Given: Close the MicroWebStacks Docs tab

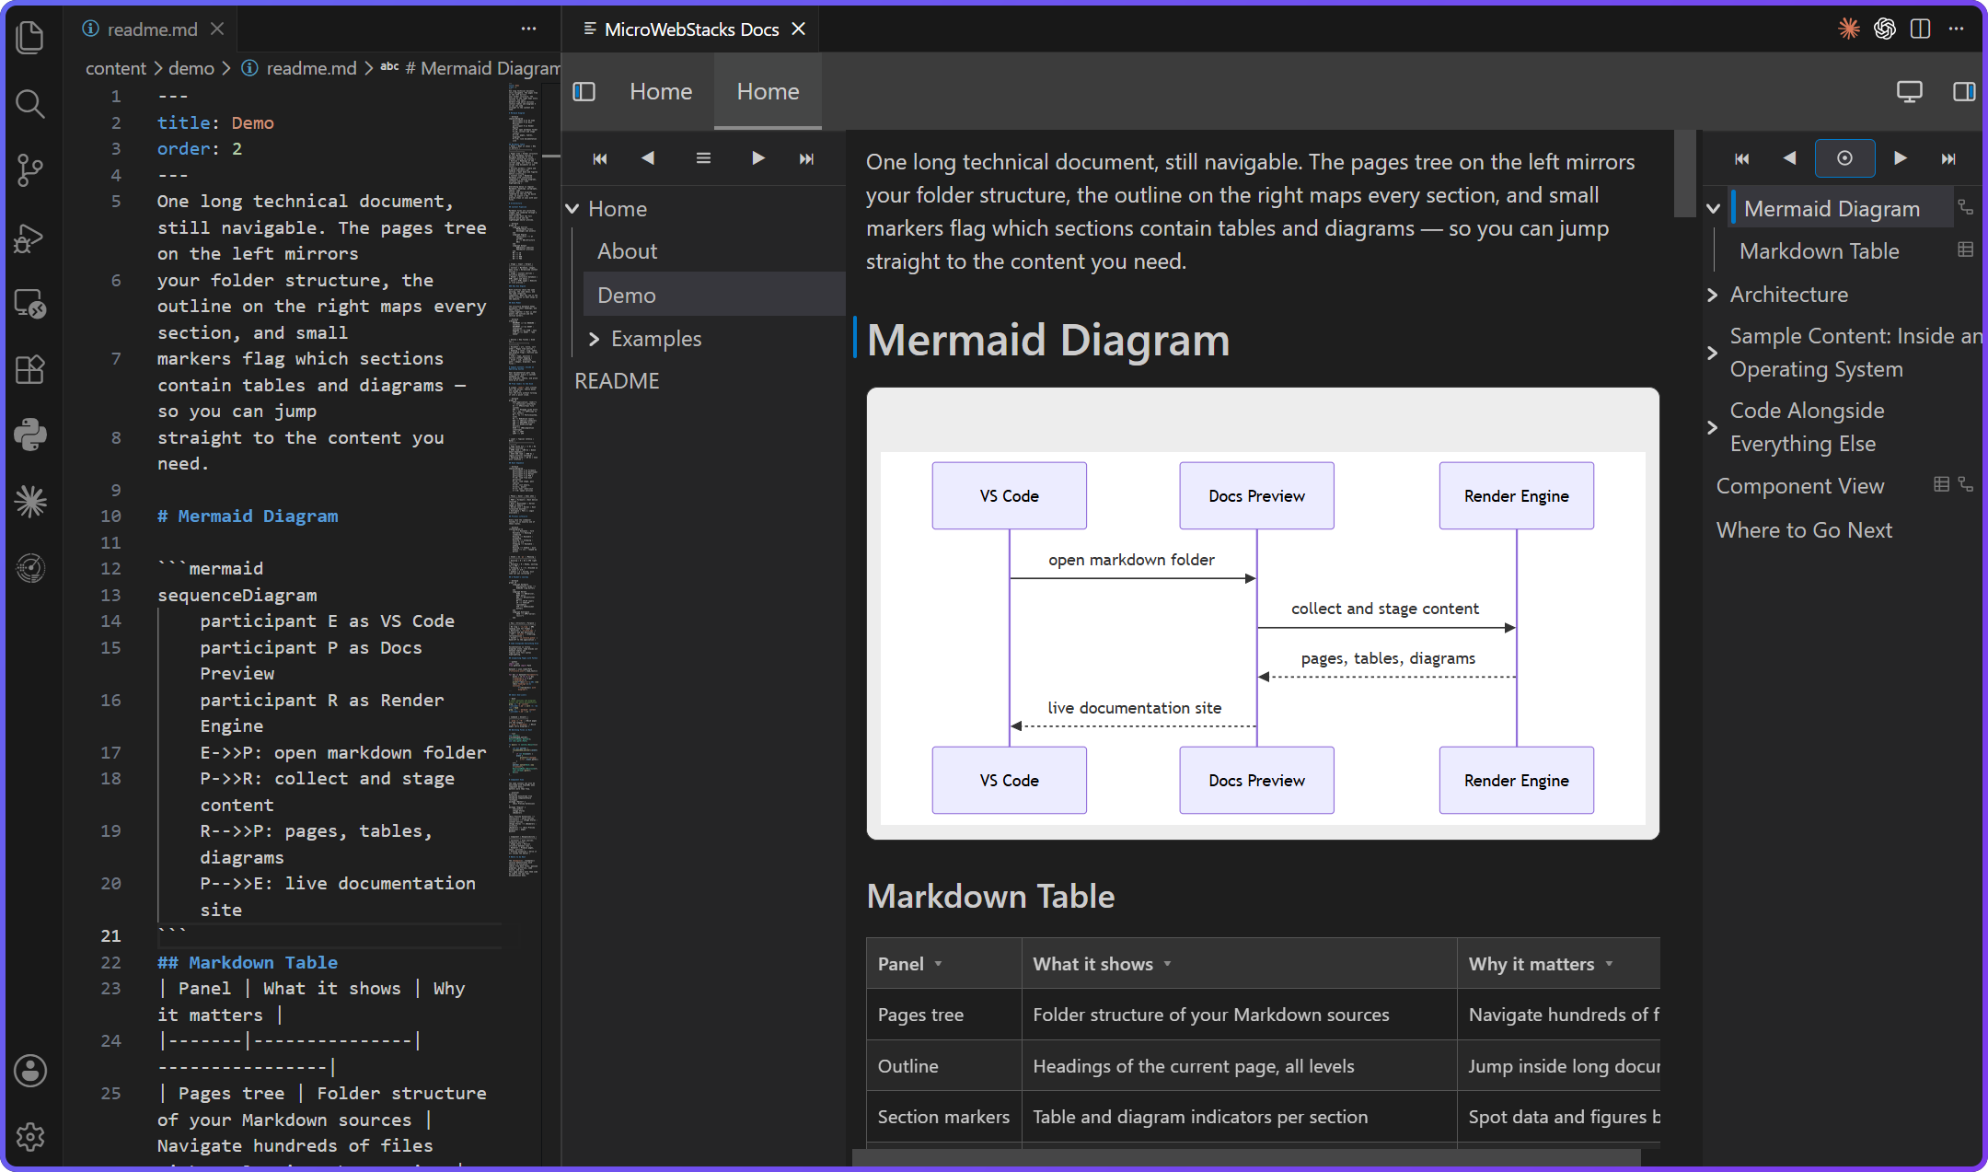Looking at the screenshot, I should 799,29.
